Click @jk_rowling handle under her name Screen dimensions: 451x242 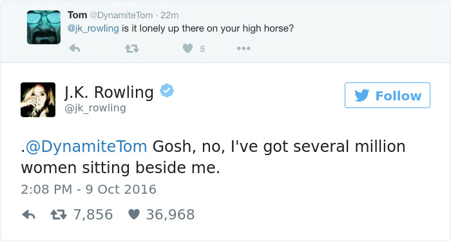tap(95, 108)
